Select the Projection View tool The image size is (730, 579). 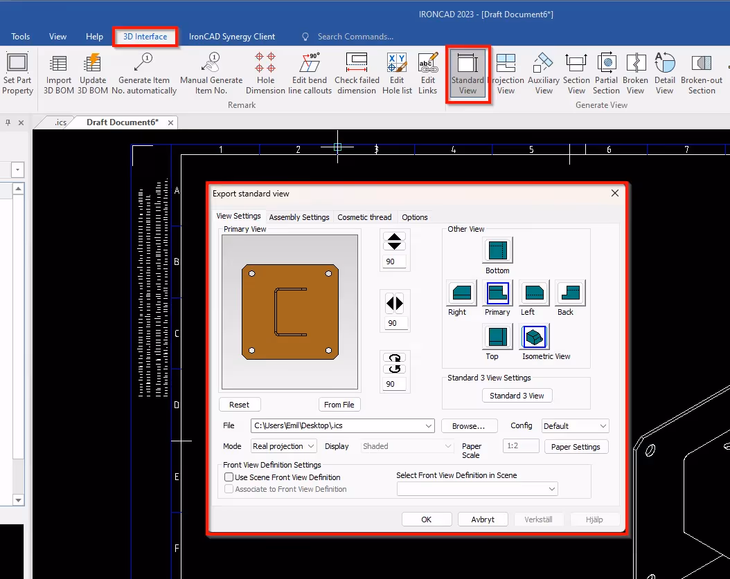coord(507,73)
